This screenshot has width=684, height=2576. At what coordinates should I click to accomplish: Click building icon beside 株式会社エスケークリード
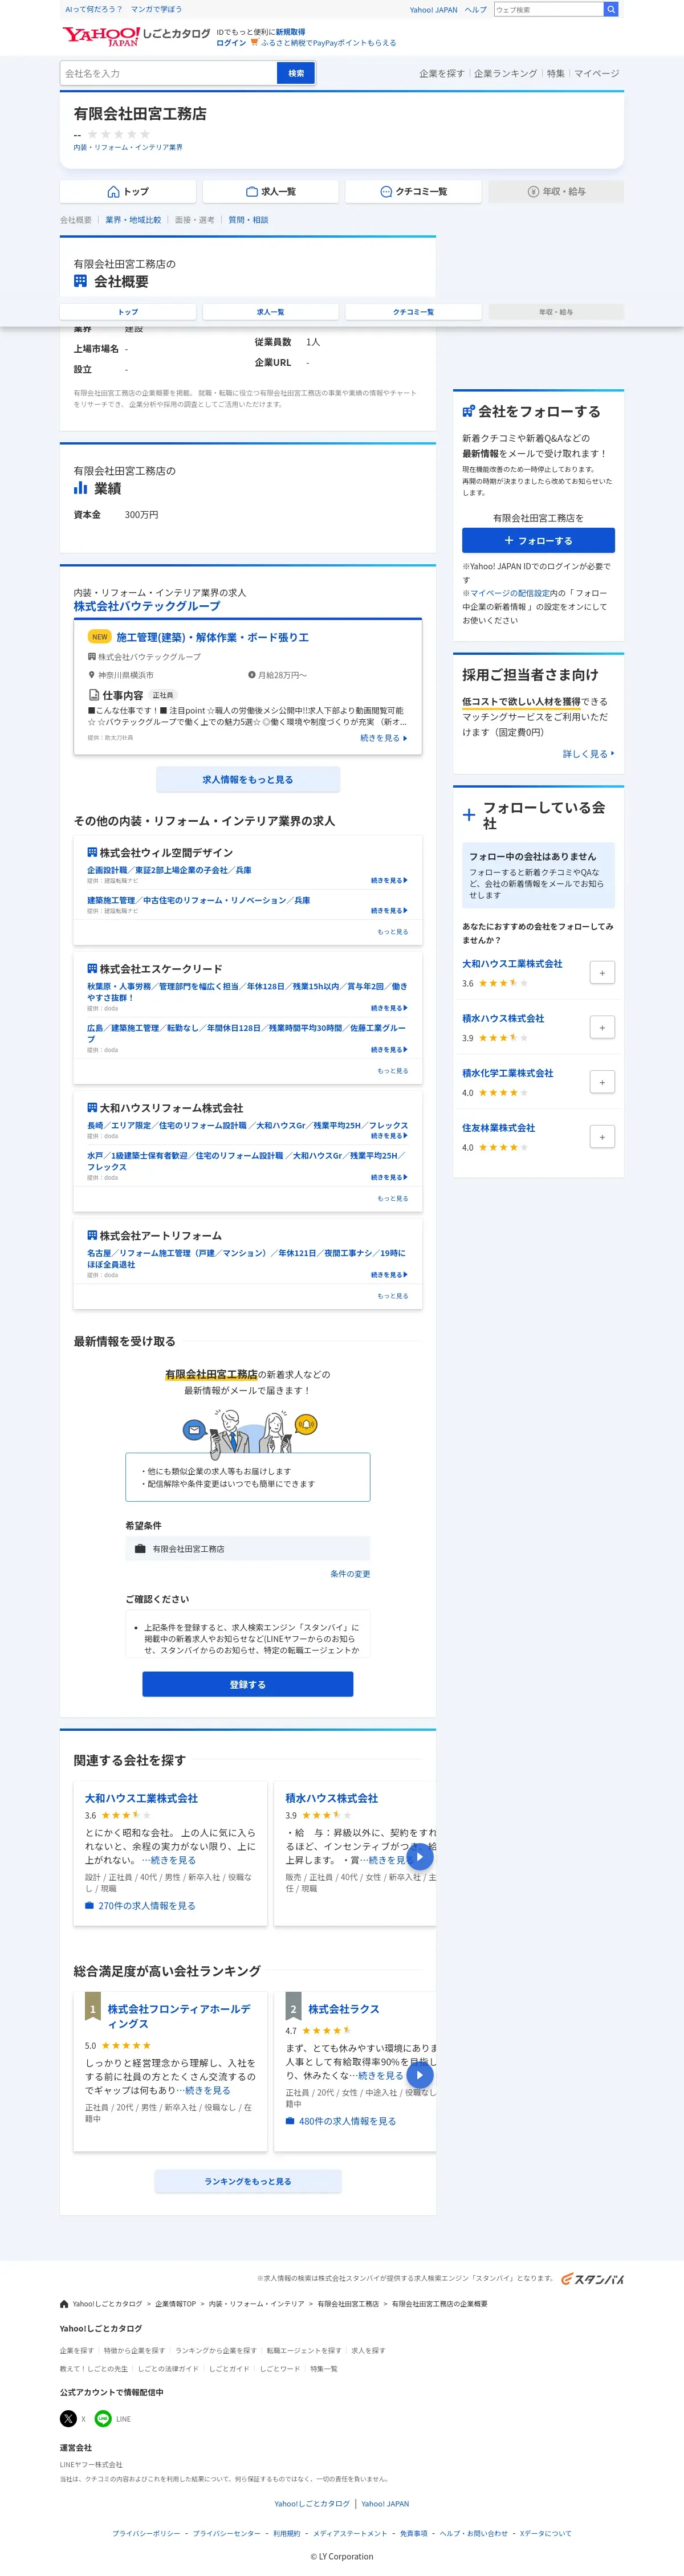(92, 969)
